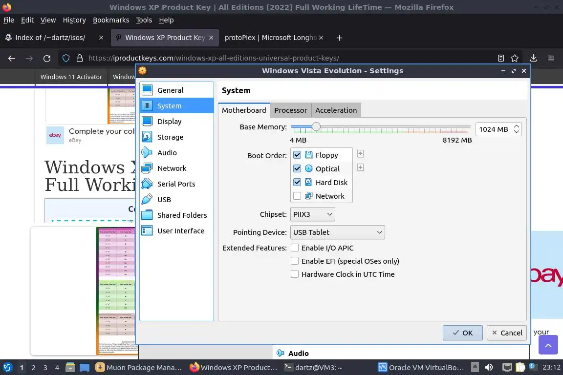Image resolution: width=563 pixels, height=375 pixels.
Task: Open the Firefox Edit menu
Action: [27, 20]
